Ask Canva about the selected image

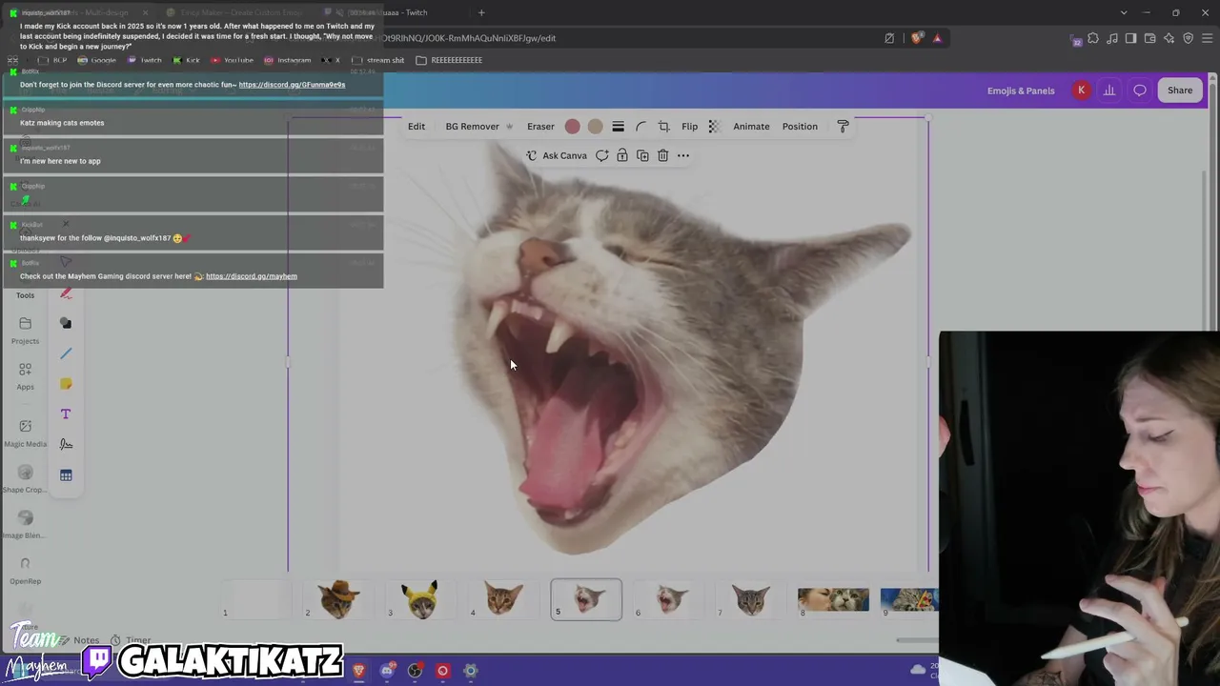557,155
